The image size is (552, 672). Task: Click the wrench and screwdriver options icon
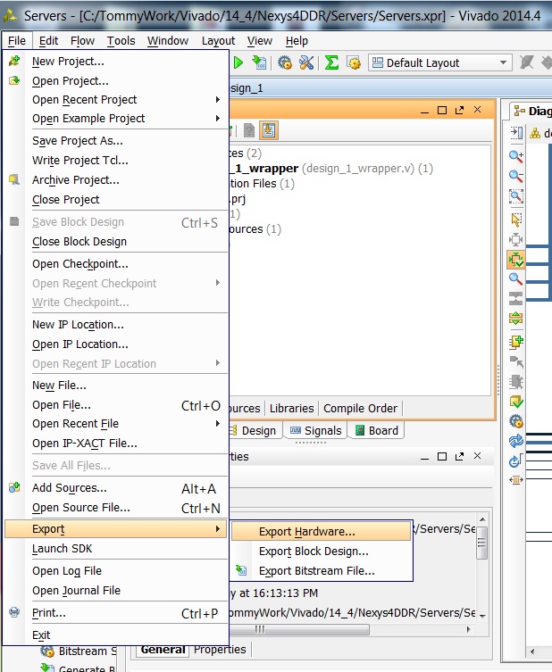tap(306, 63)
